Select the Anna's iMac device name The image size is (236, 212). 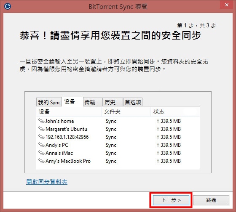(x=59, y=153)
